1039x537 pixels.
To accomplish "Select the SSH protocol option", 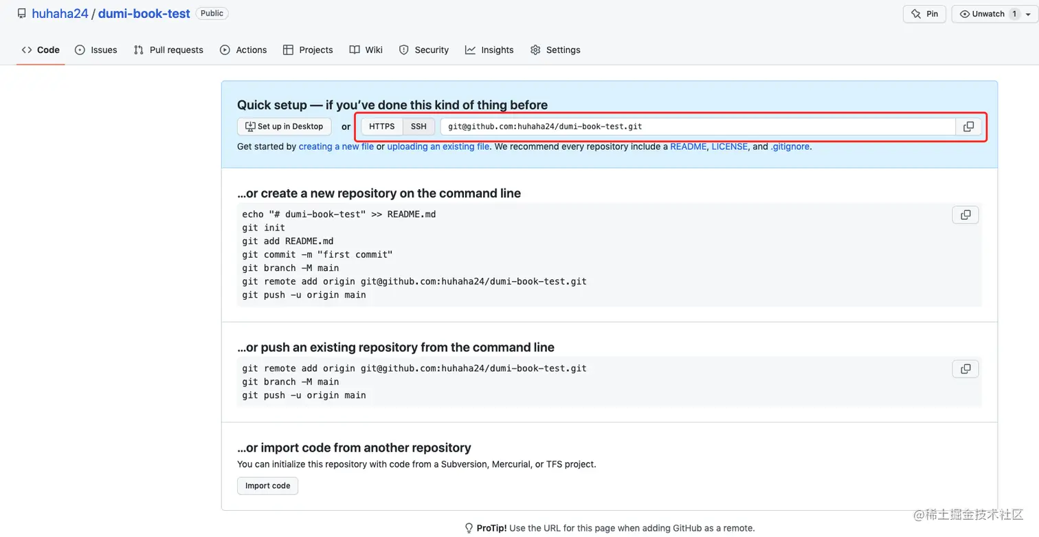I will [x=418, y=127].
